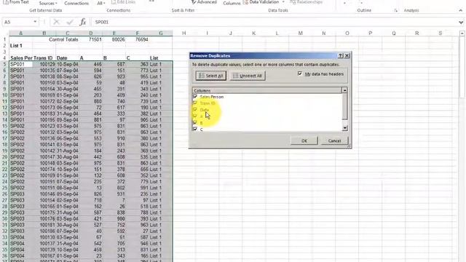Screen dimensions: 466x262
Task: Expand the formula bar with chevron
Action: [x=461, y=23]
